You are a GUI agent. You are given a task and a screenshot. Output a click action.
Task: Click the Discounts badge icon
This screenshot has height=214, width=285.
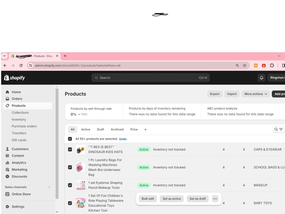7,176
